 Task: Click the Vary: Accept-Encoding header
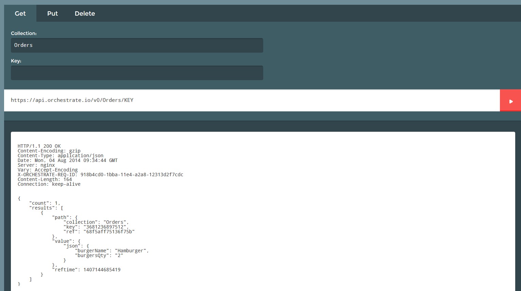tap(48, 170)
